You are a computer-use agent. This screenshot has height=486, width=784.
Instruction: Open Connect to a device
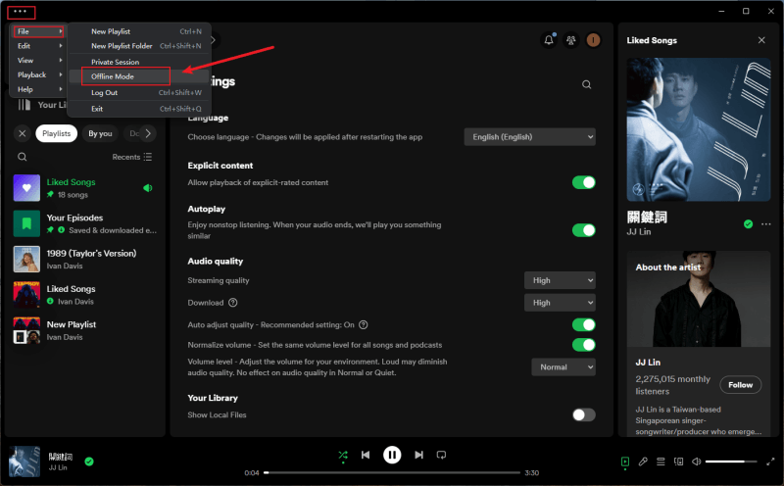coord(678,462)
